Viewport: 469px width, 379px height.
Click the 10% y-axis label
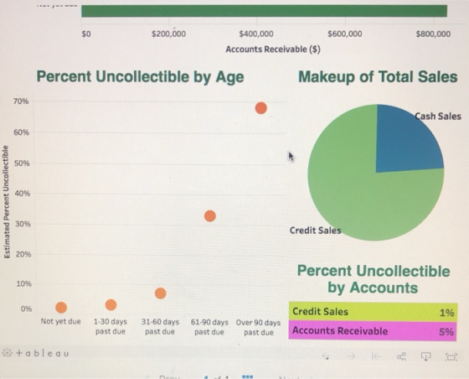[24, 283]
